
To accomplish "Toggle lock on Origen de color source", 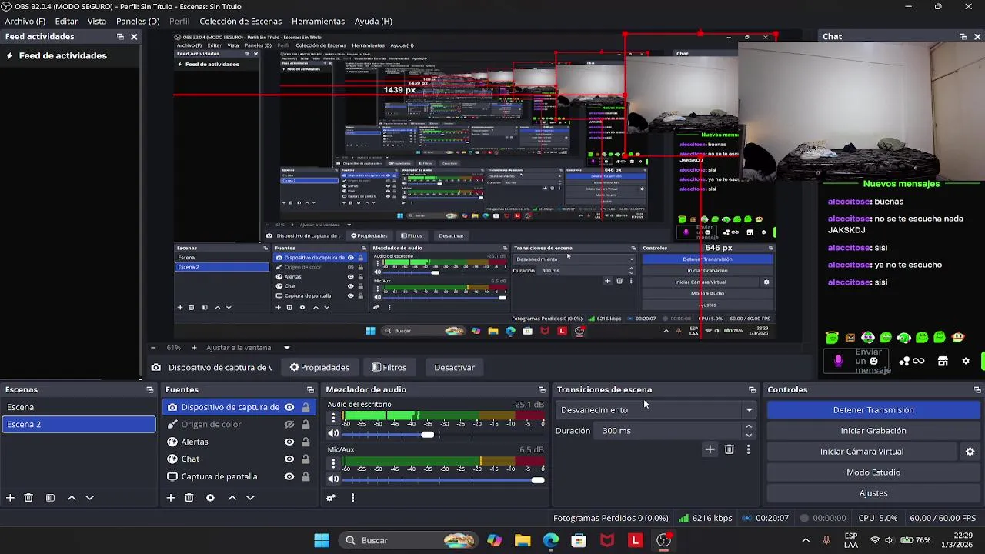I will point(306,425).
